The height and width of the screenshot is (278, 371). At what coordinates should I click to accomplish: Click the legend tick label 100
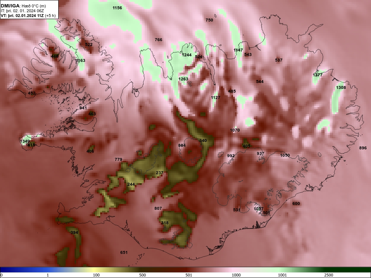pyautogui.click(x=96, y=275)
